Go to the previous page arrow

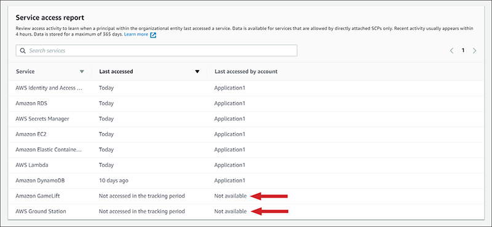(451, 50)
